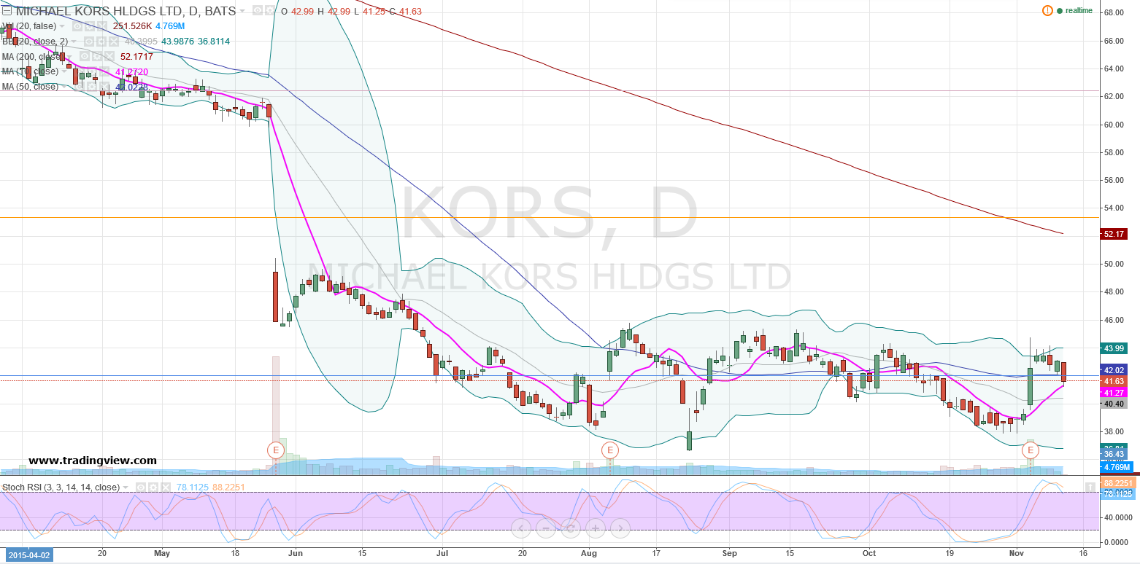Hide the MA (50, close) line
The image size is (1140, 564).
pos(80,87)
